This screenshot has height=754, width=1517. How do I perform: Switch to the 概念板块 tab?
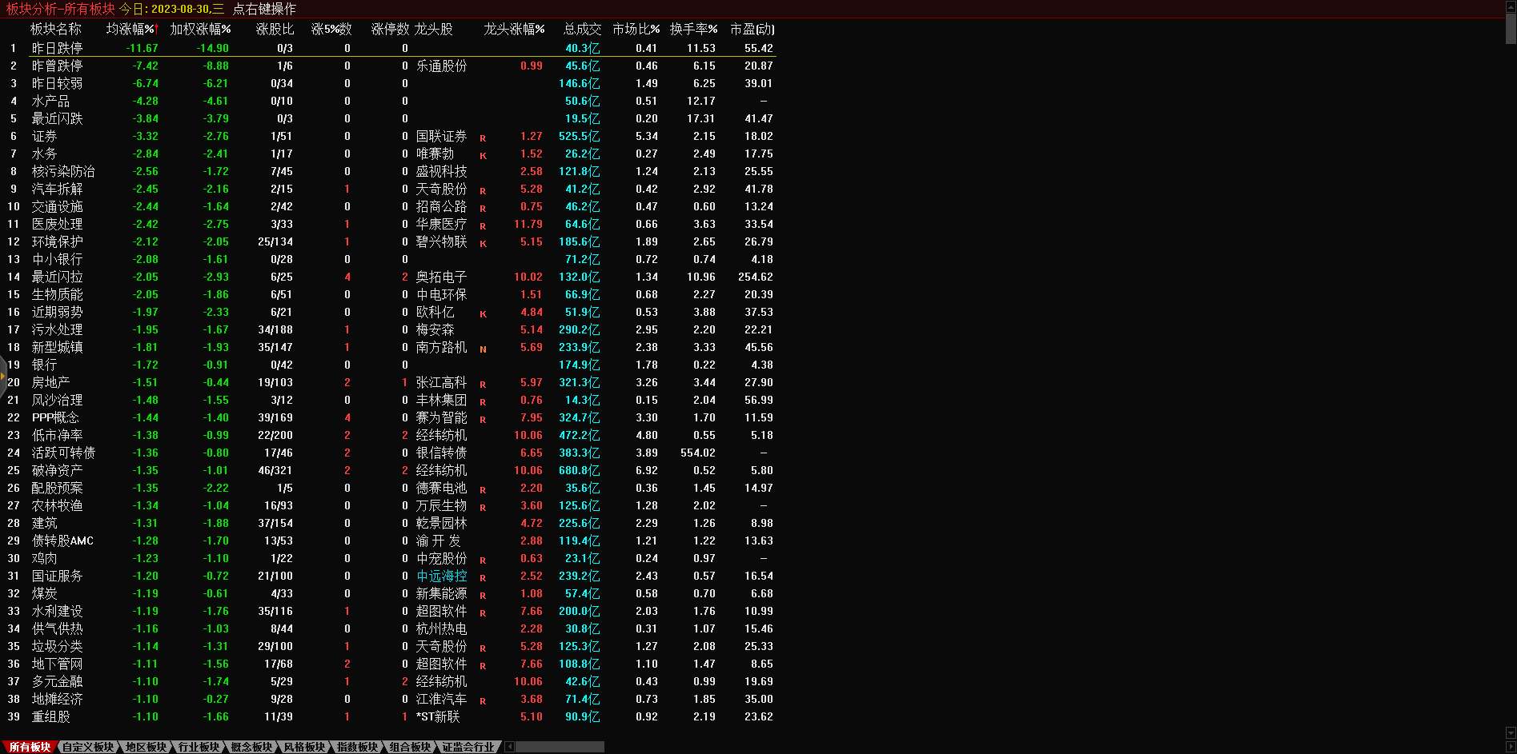[x=251, y=747]
